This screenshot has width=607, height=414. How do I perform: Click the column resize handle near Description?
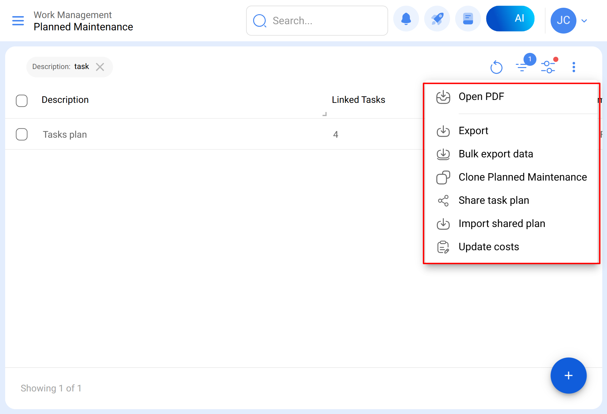point(325,114)
